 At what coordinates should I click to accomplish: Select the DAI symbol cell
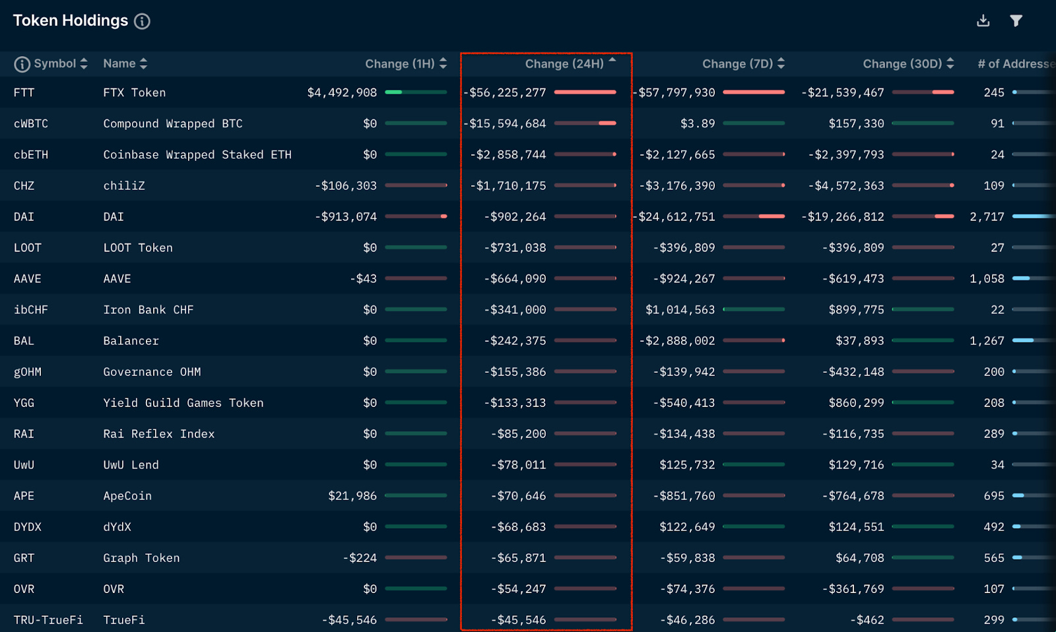tap(24, 216)
